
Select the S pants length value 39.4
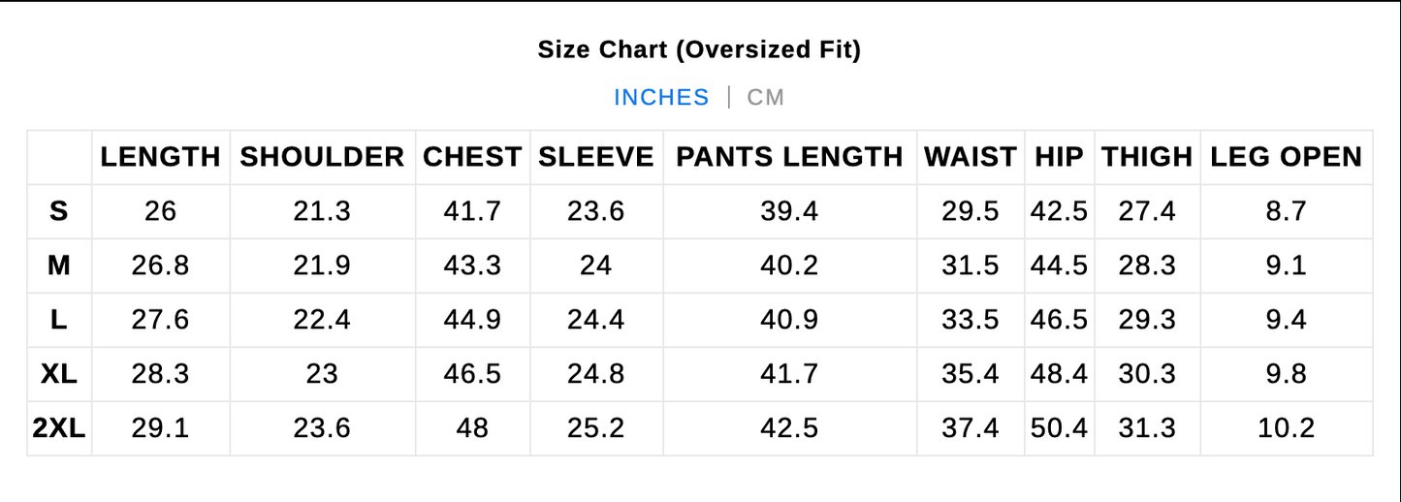[x=789, y=211]
